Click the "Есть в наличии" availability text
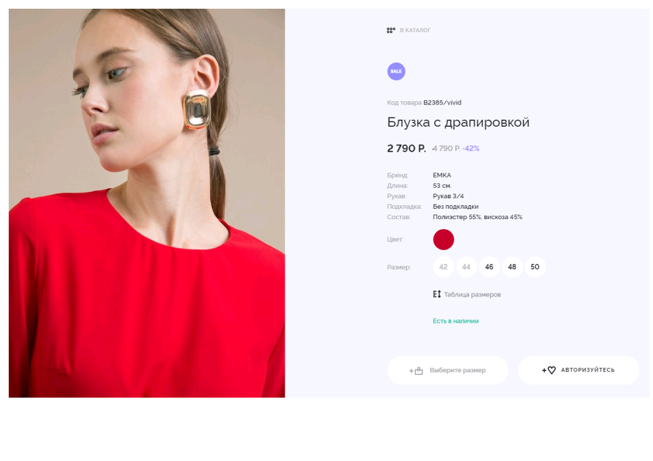The image size is (653, 461). (x=455, y=321)
